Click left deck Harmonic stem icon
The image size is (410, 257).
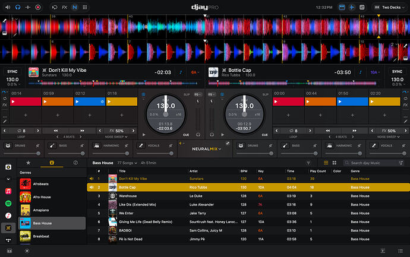tap(97, 145)
